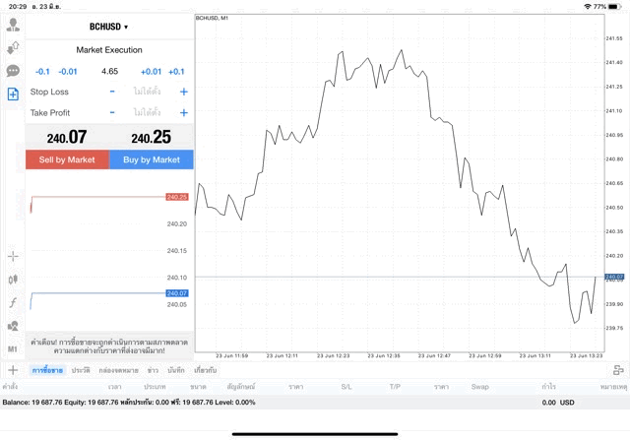Switch to the ประวัติ tab
This screenshot has height=440, width=630.
pyautogui.click(x=80, y=370)
